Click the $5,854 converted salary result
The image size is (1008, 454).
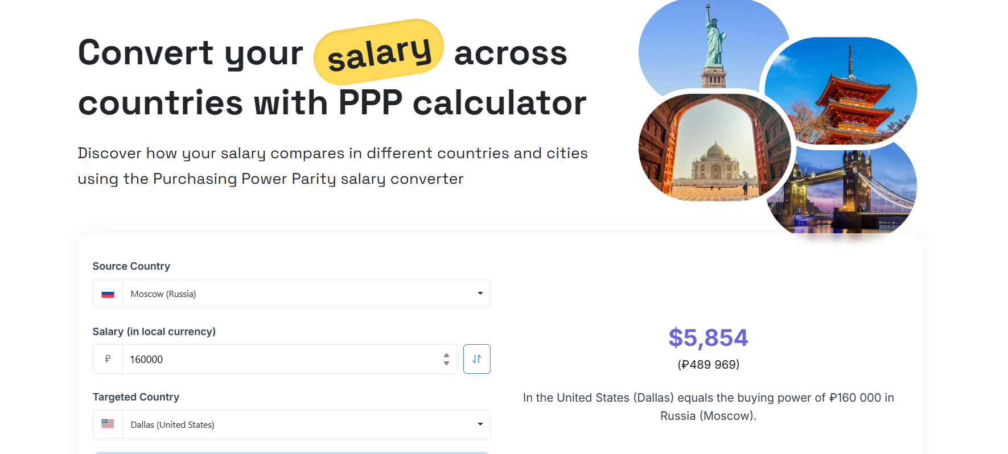[708, 338]
